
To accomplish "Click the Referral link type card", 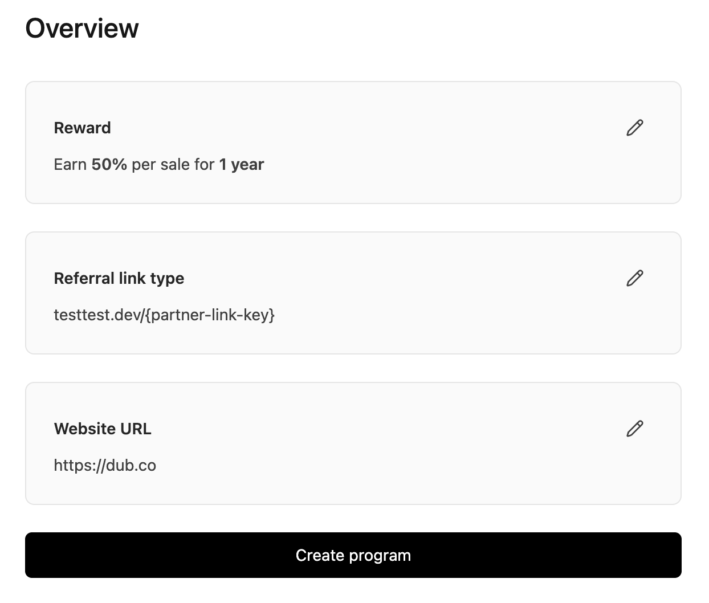I will [353, 293].
